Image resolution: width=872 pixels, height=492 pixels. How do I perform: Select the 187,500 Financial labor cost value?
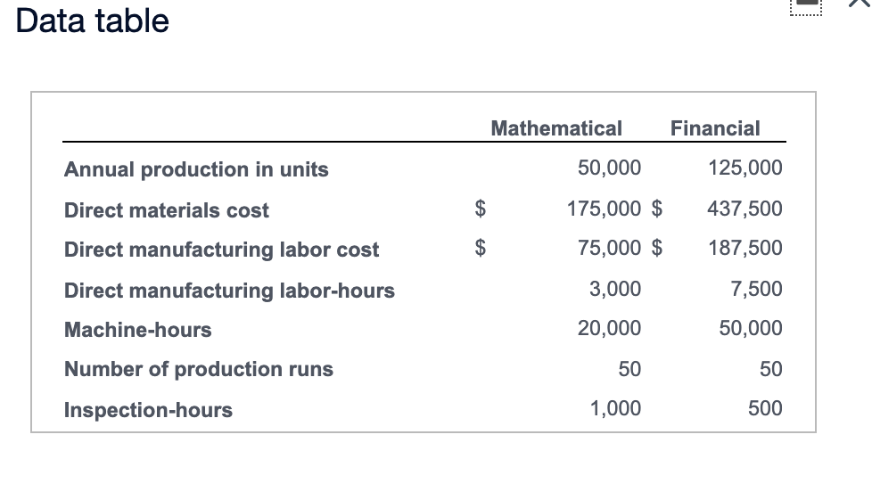(745, 248)
